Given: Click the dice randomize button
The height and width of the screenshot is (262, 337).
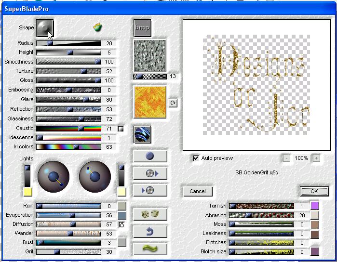Looking at the screenshot, I should pyautogui.click(x=150, y=214).
